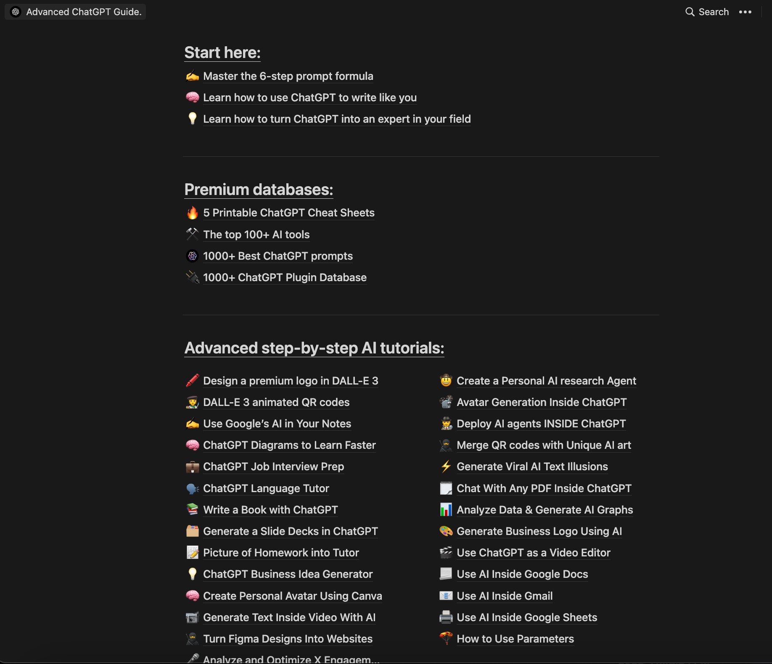This screenshot has height=664, width=772.
Task: Open Generate a Slide Decks in ChatGPT
Action: click(x=291, y=531)
